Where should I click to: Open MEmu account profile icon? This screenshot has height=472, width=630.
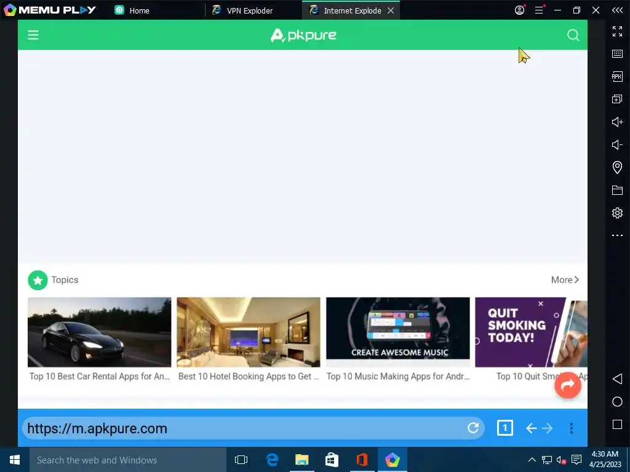(x=519, y=10)
